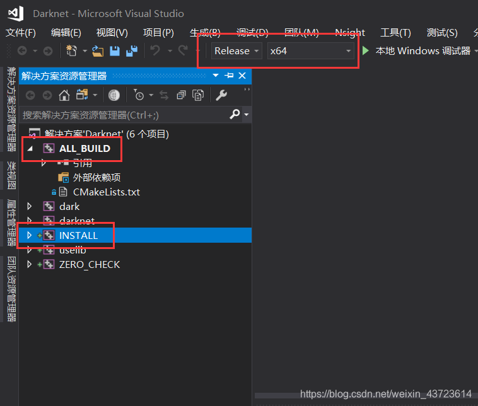The image size is (478, 406).
Task: Open the switch views dropdown arrow
Action: (x=95, y=95)
